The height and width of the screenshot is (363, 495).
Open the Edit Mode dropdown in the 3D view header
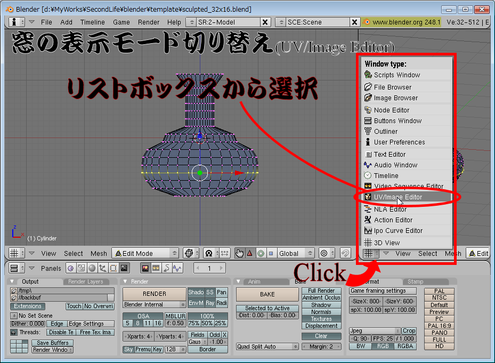coord(145,253)
